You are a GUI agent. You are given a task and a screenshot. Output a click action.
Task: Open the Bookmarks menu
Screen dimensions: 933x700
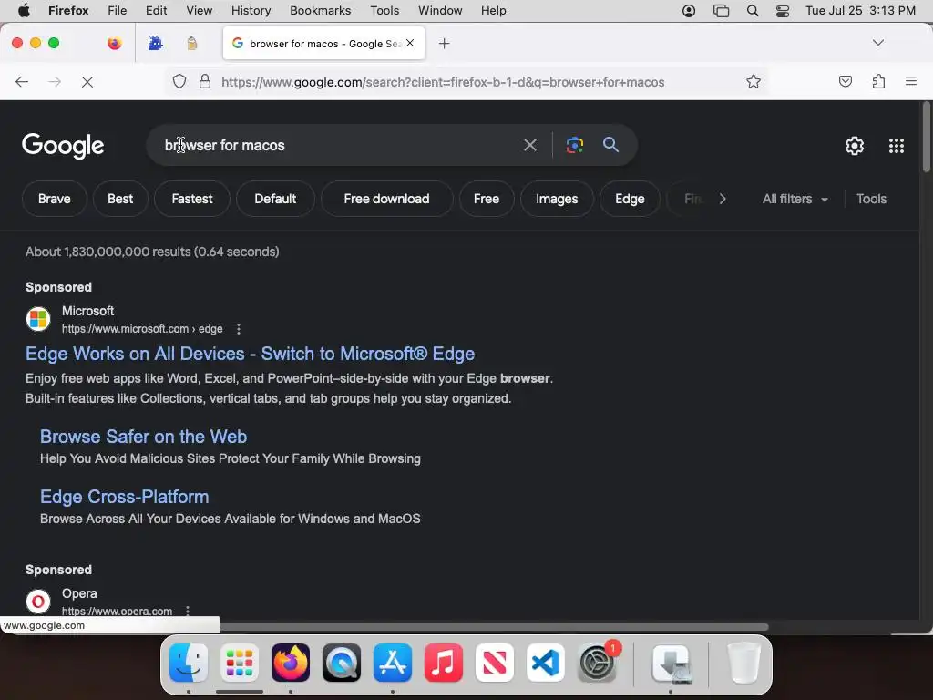(x=320, y=11)
